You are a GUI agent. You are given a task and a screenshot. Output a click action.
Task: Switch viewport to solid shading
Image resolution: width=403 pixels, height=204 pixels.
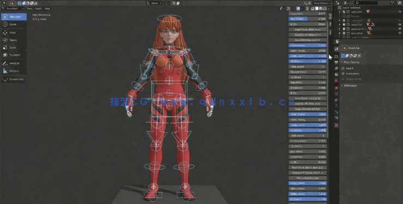tap(317, 9)
